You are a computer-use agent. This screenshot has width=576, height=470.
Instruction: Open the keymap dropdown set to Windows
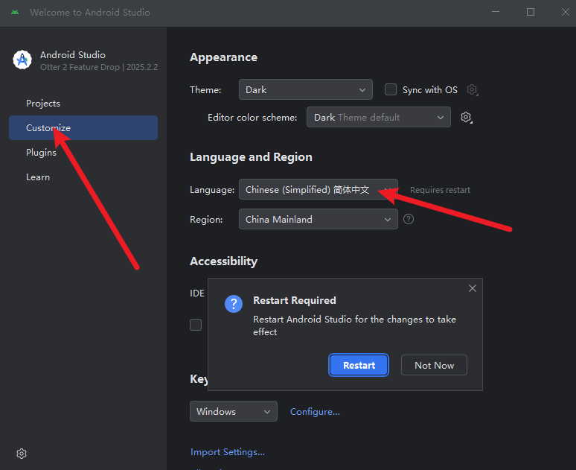(233, 411)
